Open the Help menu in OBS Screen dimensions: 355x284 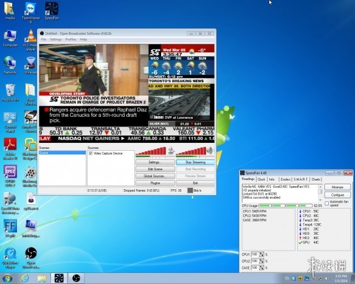coord(83,40)
